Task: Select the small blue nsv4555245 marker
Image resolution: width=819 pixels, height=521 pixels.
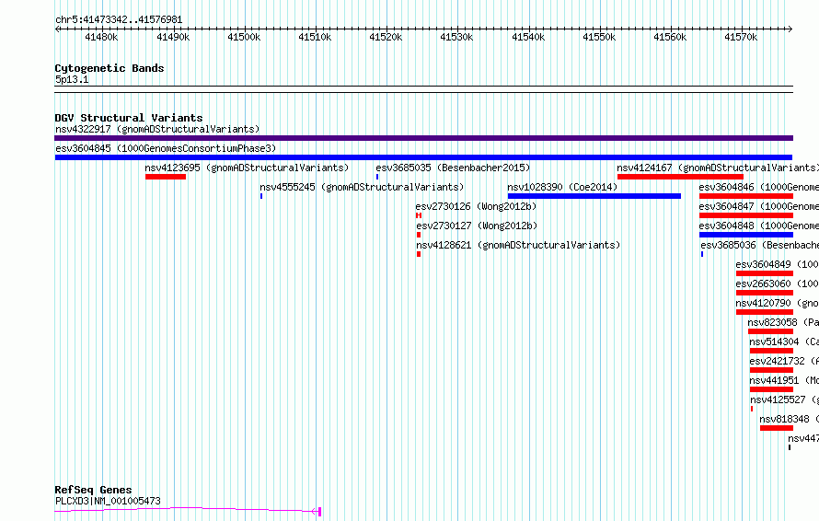Action: pyautogui.click(x=261, y=196)
